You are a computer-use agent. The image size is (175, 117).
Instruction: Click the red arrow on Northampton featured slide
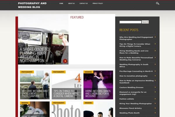click(x=65, y=61)
